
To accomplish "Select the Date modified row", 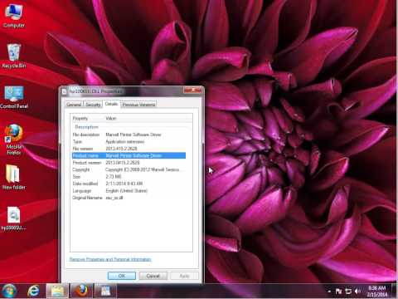I will [x=129, y=184].
